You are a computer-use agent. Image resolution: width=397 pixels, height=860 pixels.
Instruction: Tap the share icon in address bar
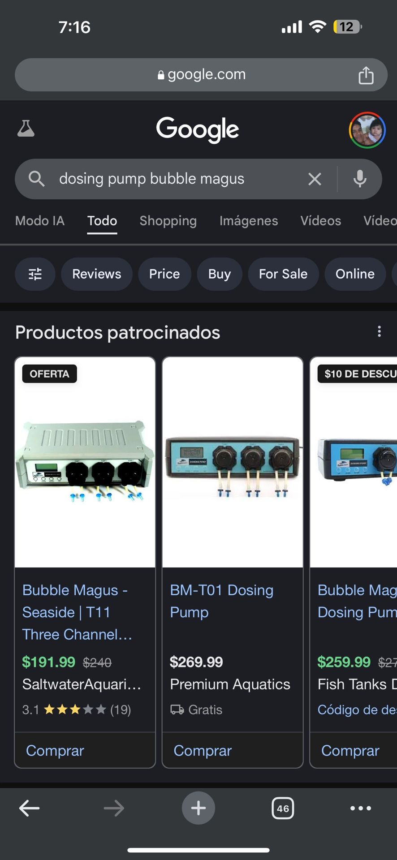(366, 75)
